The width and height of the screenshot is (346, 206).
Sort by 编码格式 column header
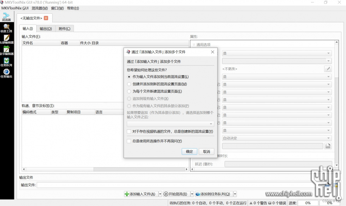tap(36, 112)
